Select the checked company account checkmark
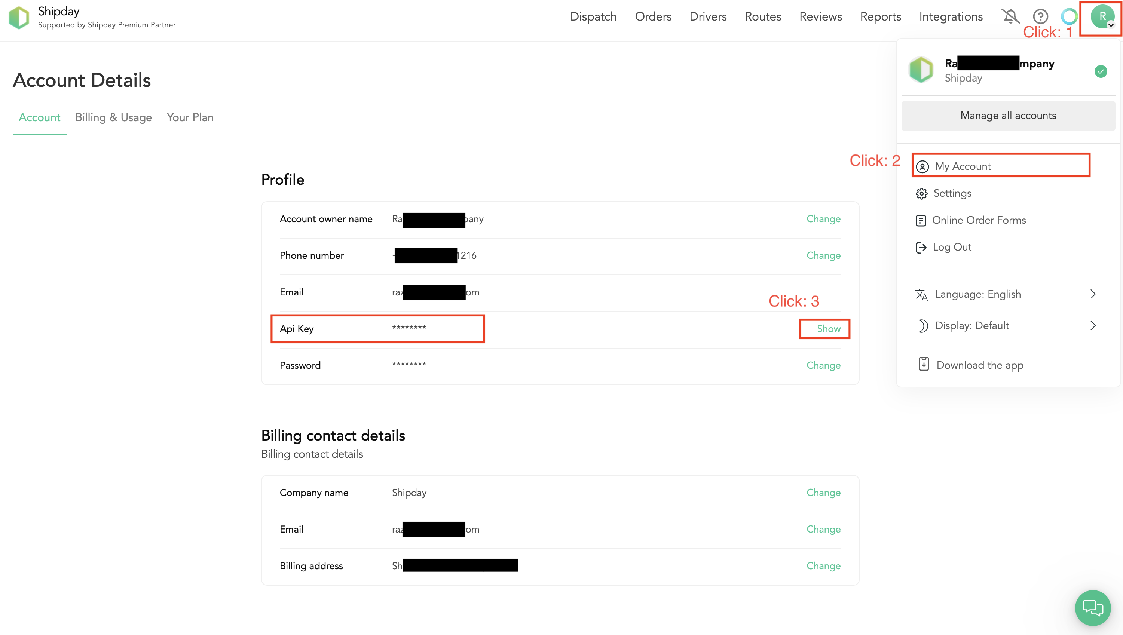The height and width of the screenshot is (635, 1123). point(1100,71)
